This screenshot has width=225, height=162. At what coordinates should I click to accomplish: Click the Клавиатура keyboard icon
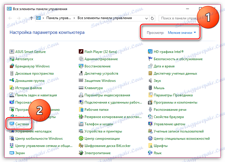click(x=81, y=88)
